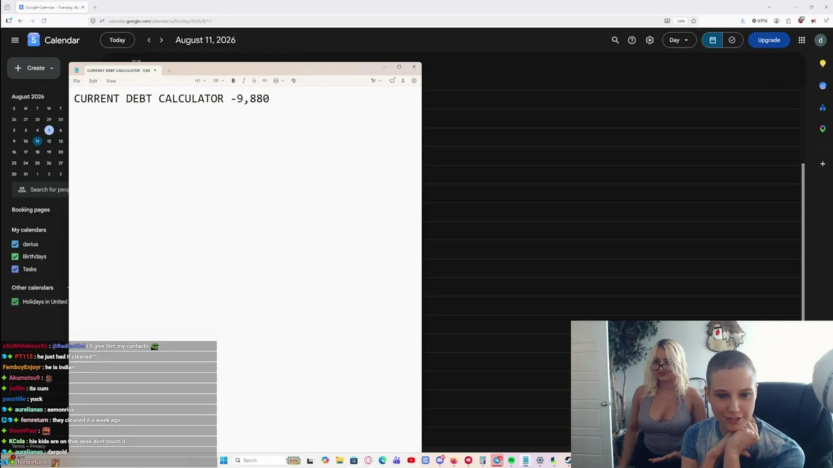
Task: Open Calendar settings gear menu
Action: (x=649, y=40)
